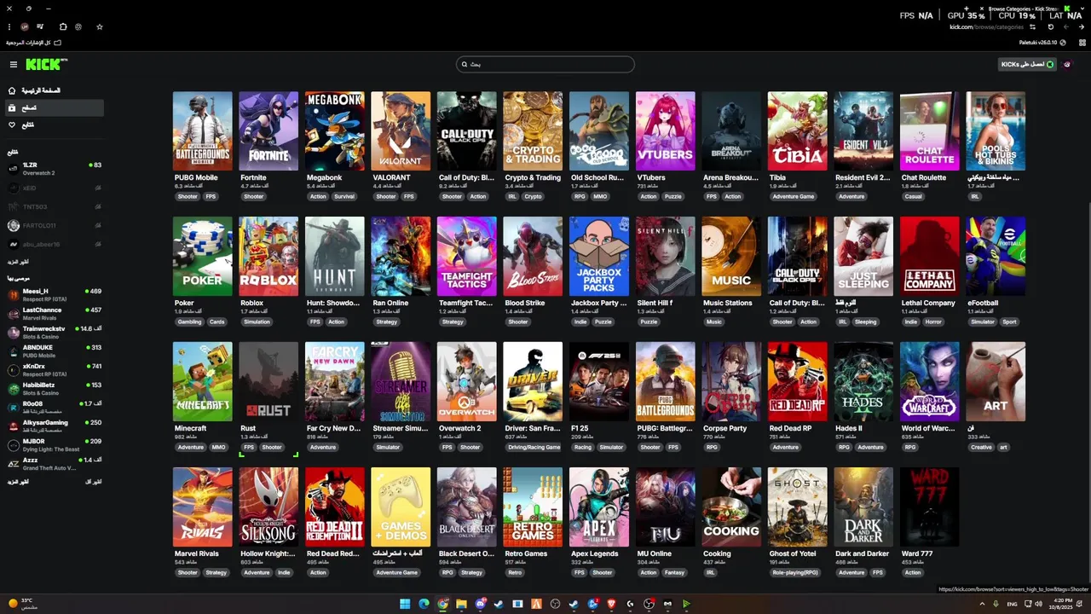Click the browser forward arrow

(x=1066, y=26)
